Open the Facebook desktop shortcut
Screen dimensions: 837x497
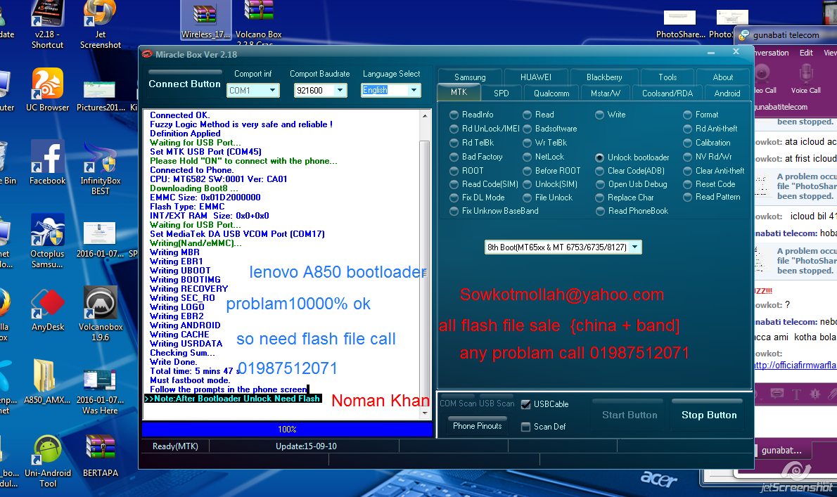coord(48,162)
